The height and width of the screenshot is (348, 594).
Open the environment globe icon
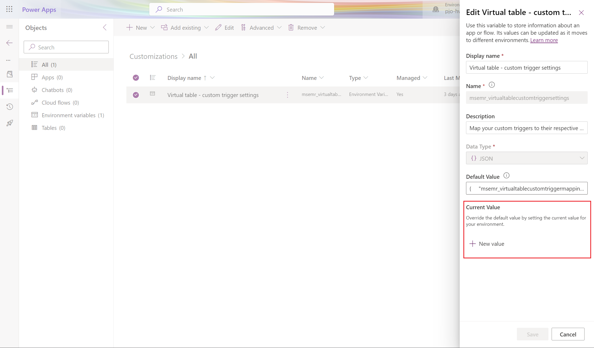436,9
